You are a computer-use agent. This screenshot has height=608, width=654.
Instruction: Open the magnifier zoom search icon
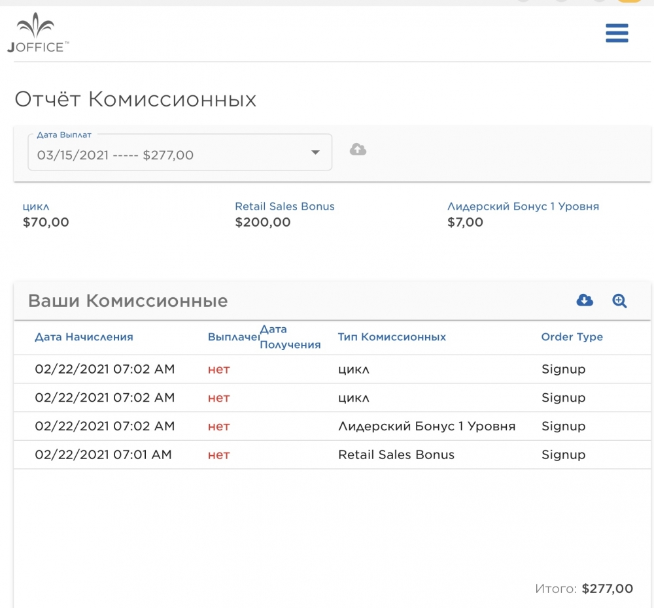pyautogui.click(x=619, y=300)
